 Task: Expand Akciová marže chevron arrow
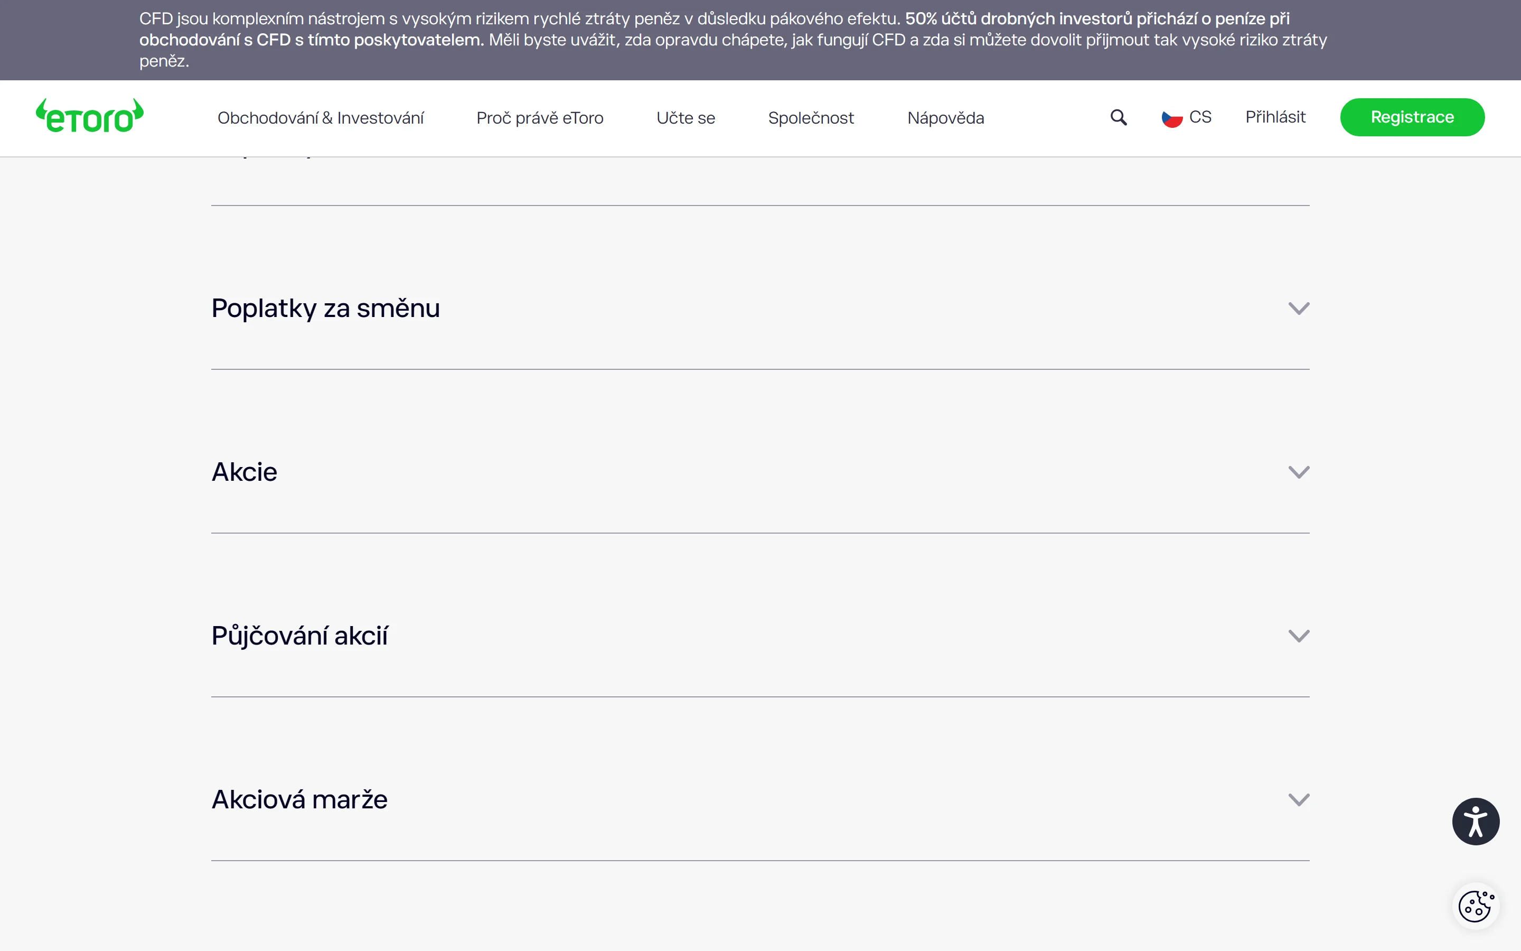1299,799
